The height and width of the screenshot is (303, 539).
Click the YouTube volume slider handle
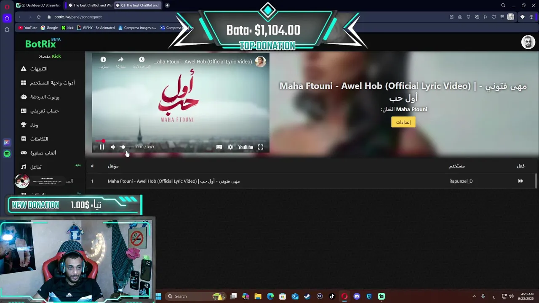click(x=123, y=147)
